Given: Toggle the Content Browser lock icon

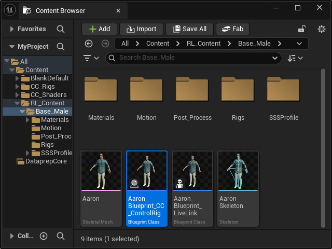Looking at the screenshot, I should click(x=302, y=29).
